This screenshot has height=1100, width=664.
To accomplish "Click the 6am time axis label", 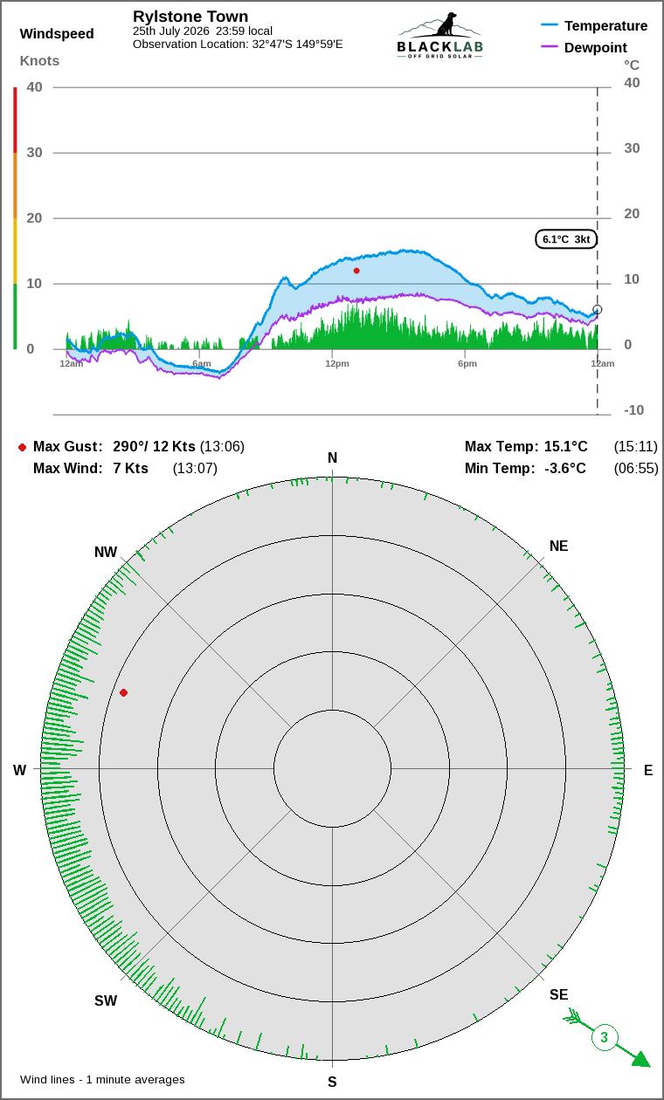I will 202,363.
